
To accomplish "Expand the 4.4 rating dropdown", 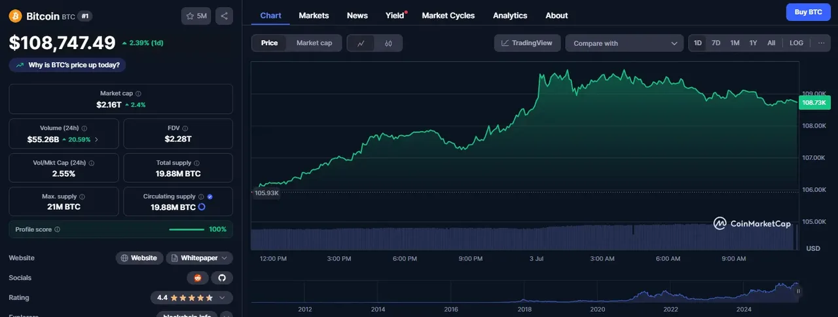I will pos(191,297).
